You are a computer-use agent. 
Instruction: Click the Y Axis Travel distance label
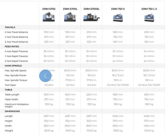coord(16,37)
